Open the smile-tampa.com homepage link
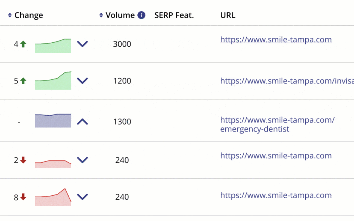The image size is (354, 221). point(276,40)
